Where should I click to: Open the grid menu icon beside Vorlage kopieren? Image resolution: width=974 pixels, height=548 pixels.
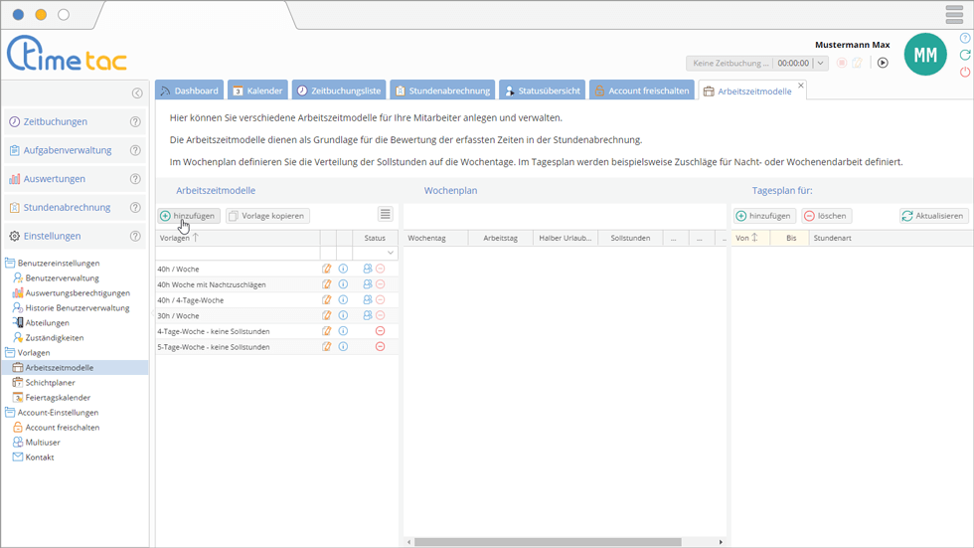coord(386,215)
